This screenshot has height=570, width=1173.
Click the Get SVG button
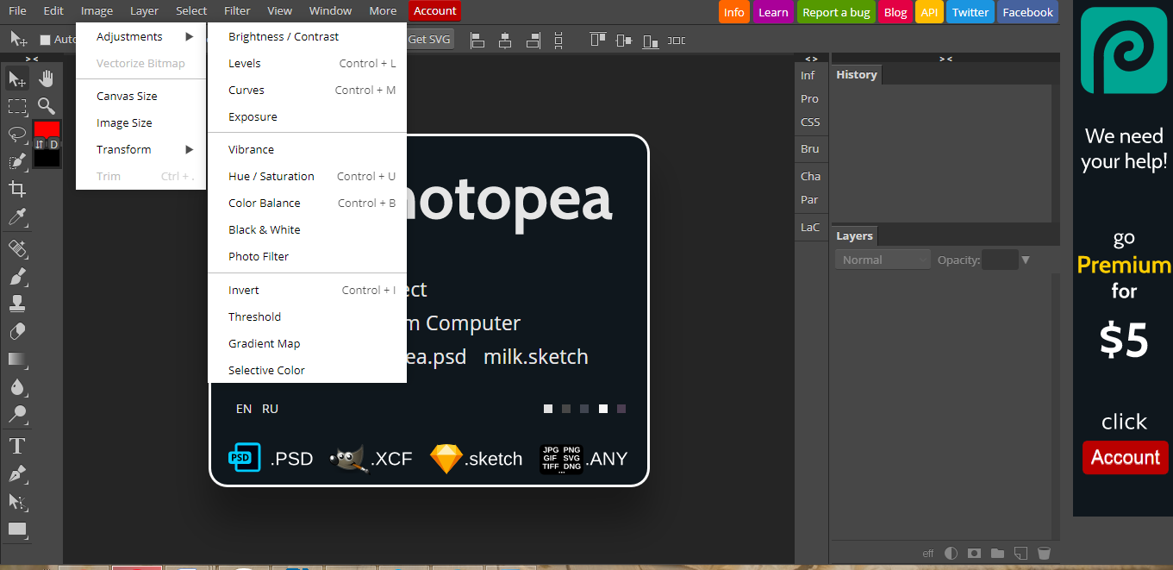(x=429, y=40)
